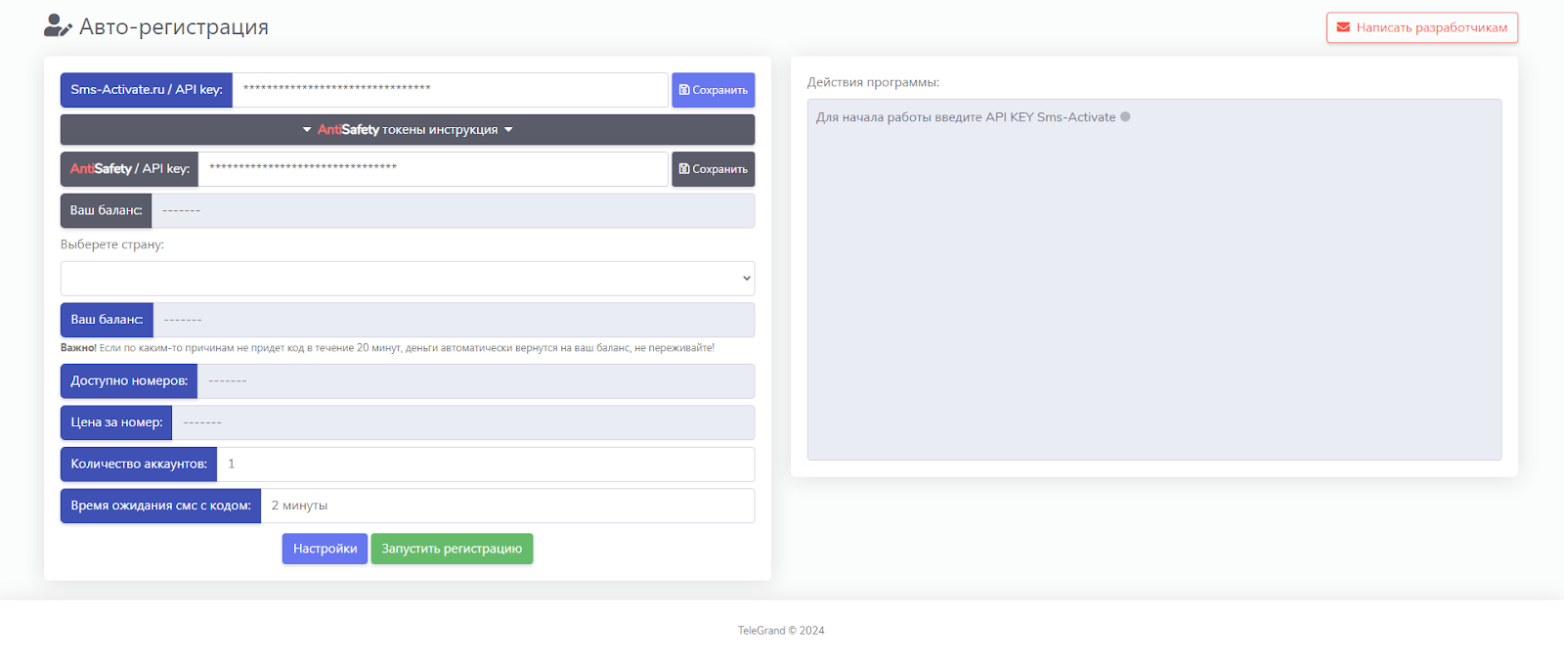Click the Действия программы log area
The height and width of the screenshot is (662, 1564).
tap(1154, 280)
